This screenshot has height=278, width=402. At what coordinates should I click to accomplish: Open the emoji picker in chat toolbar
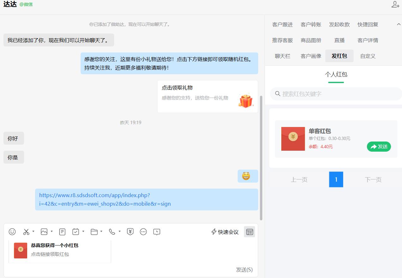[x=12, y=232]
